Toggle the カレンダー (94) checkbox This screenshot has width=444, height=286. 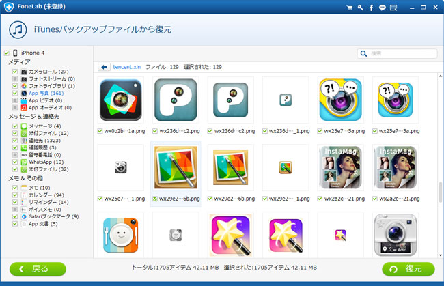coord(15,195)
